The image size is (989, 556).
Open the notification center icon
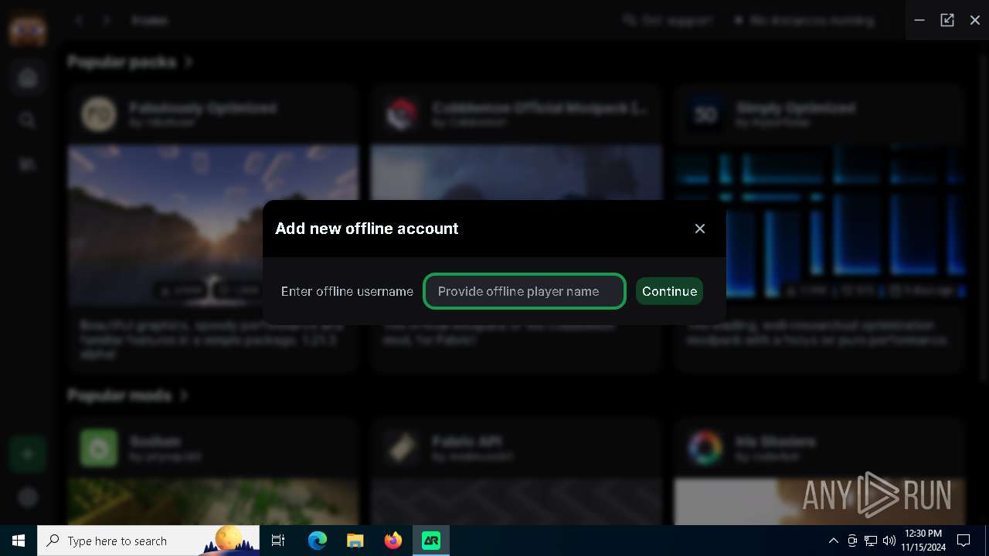(x=964, y=541)
